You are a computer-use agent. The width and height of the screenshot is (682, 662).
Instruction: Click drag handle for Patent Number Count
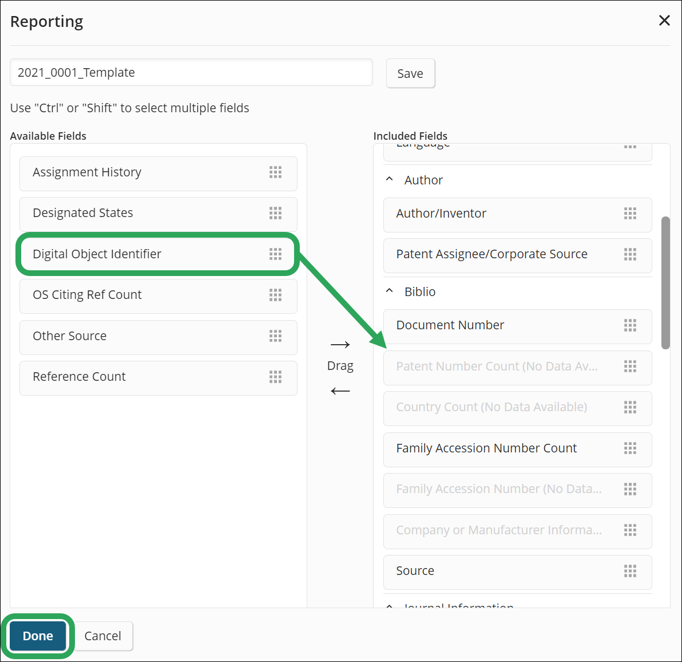click(631, 366)
